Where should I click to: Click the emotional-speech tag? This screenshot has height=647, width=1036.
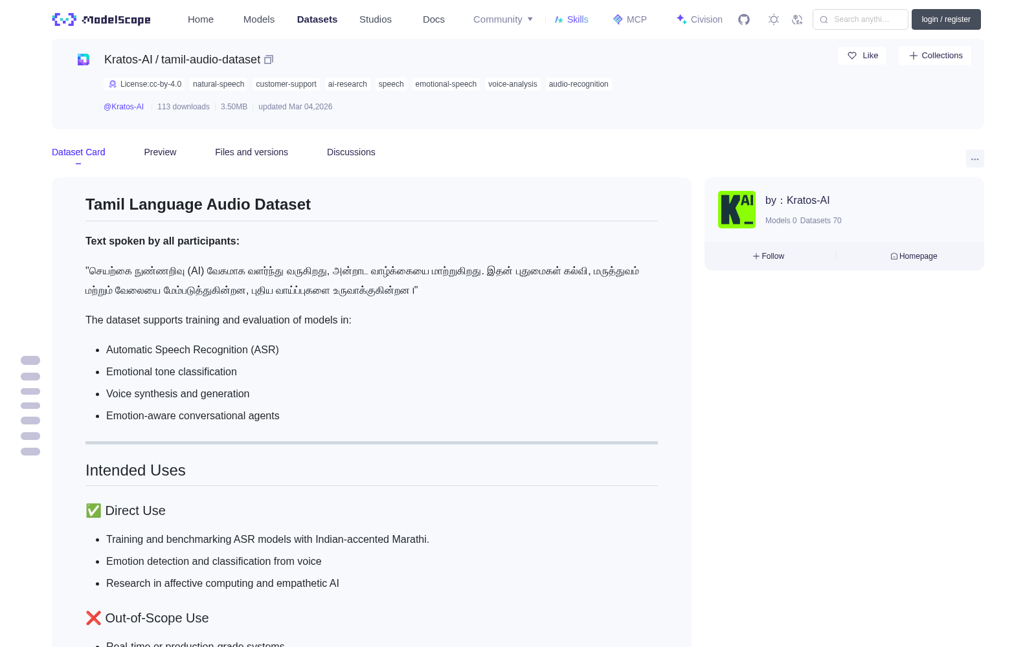pyautogui.click(x=446, y=84)
